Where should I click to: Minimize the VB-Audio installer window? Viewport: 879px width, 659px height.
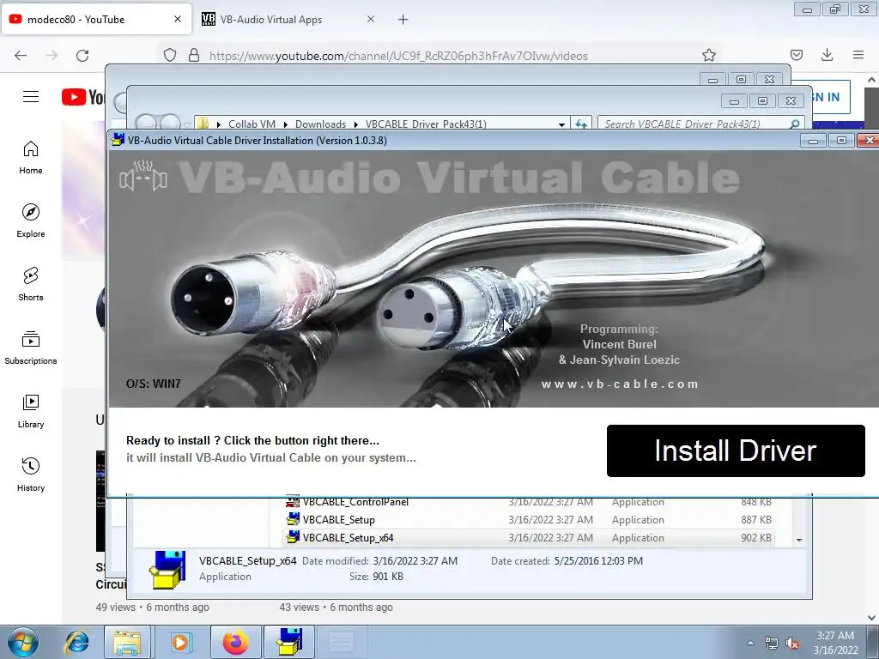point(813,140)
